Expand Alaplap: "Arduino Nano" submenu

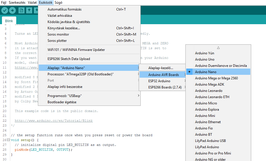click(x=89, y=68)
